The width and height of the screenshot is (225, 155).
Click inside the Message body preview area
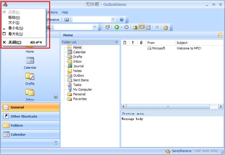pos(172,132)
